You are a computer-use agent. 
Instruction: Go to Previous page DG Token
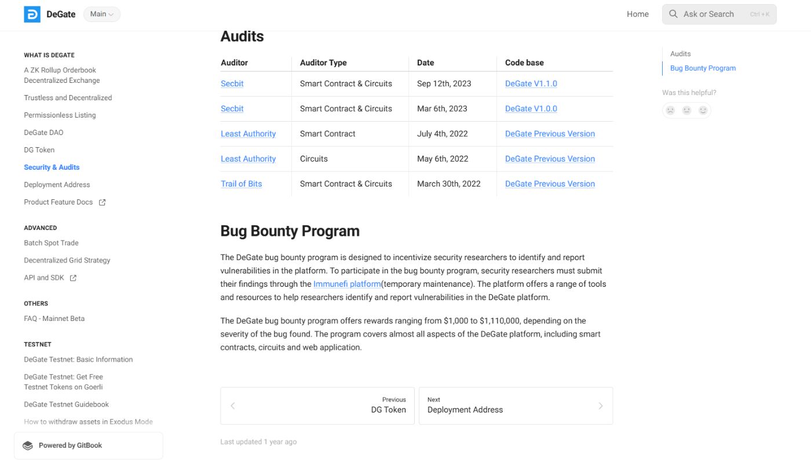pyautogui.click(x=317, y=406)
